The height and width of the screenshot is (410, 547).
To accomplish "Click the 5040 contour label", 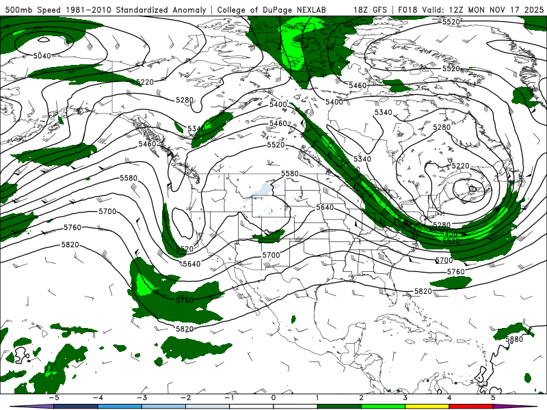I will (x=42, y=56).
